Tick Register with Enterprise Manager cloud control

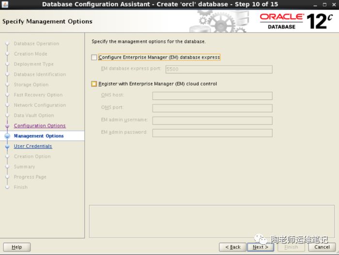tap(94, 84)
